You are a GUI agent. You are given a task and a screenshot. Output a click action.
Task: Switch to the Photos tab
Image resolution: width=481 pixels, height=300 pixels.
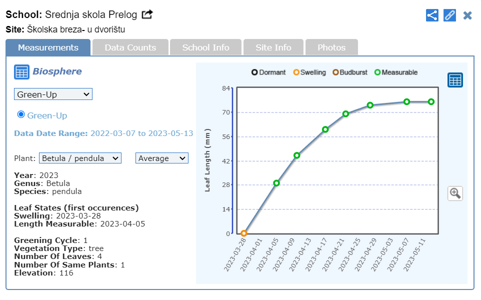click(x=331, y=47)
